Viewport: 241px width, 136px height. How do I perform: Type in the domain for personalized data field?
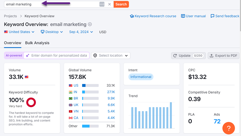(x=59, y=55)
